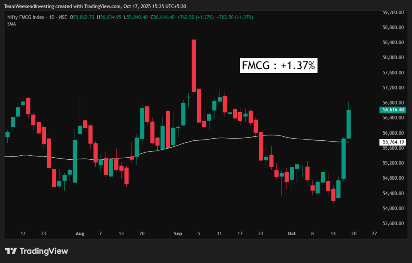Image resolution: width=412 pixels, height=263 pixels.
Task: Click the FMCG : +1.37% annotation box
Action: tap(279, 66)
